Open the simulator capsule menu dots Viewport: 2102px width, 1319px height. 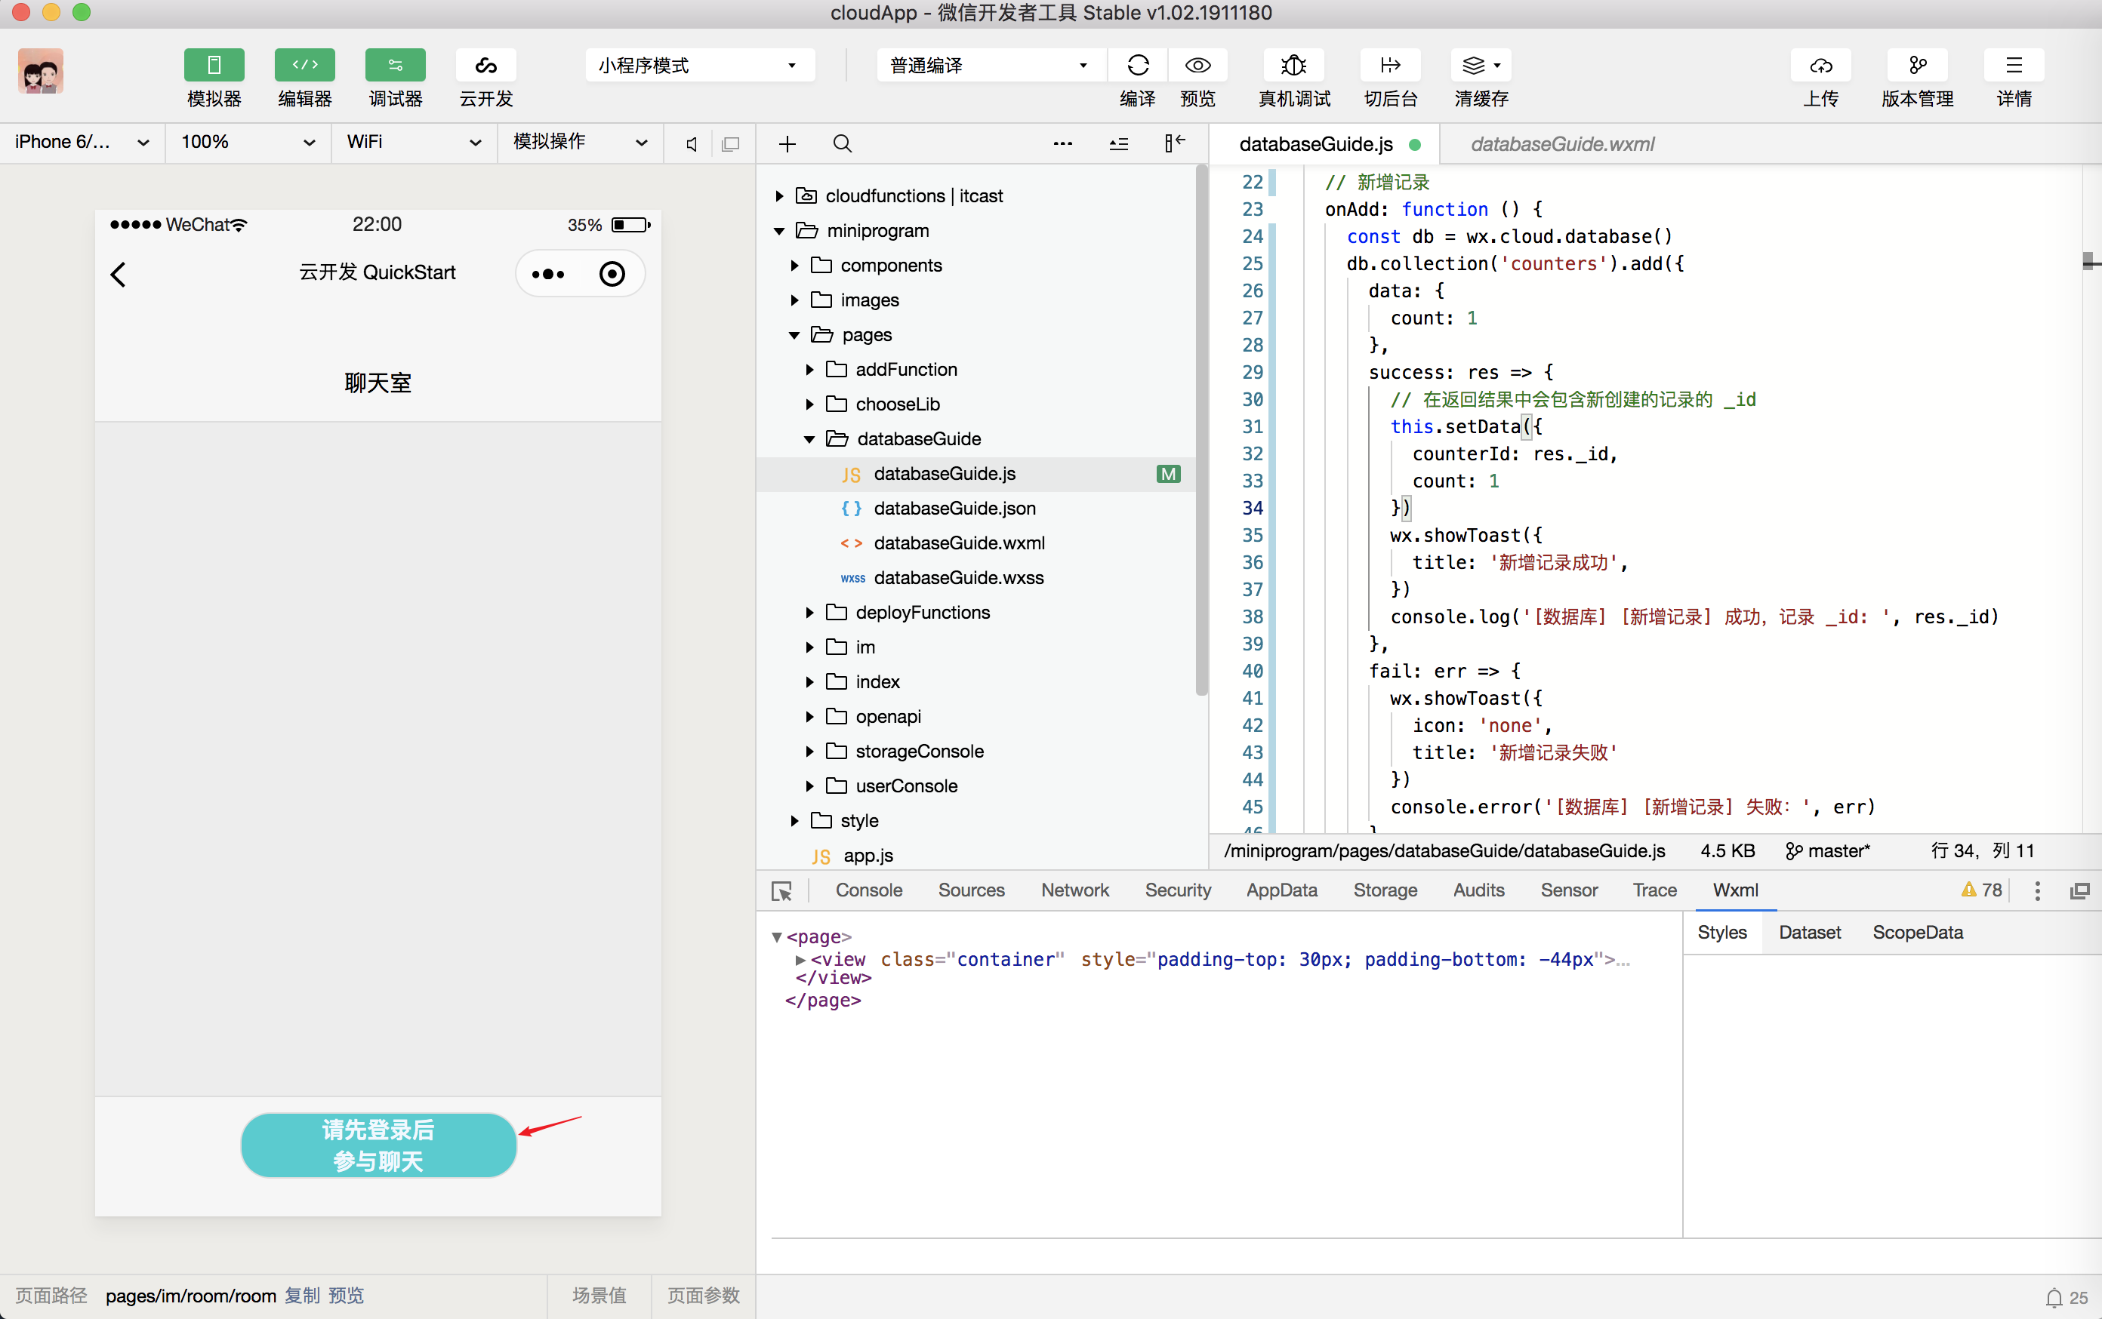click(x=548, y=274)
